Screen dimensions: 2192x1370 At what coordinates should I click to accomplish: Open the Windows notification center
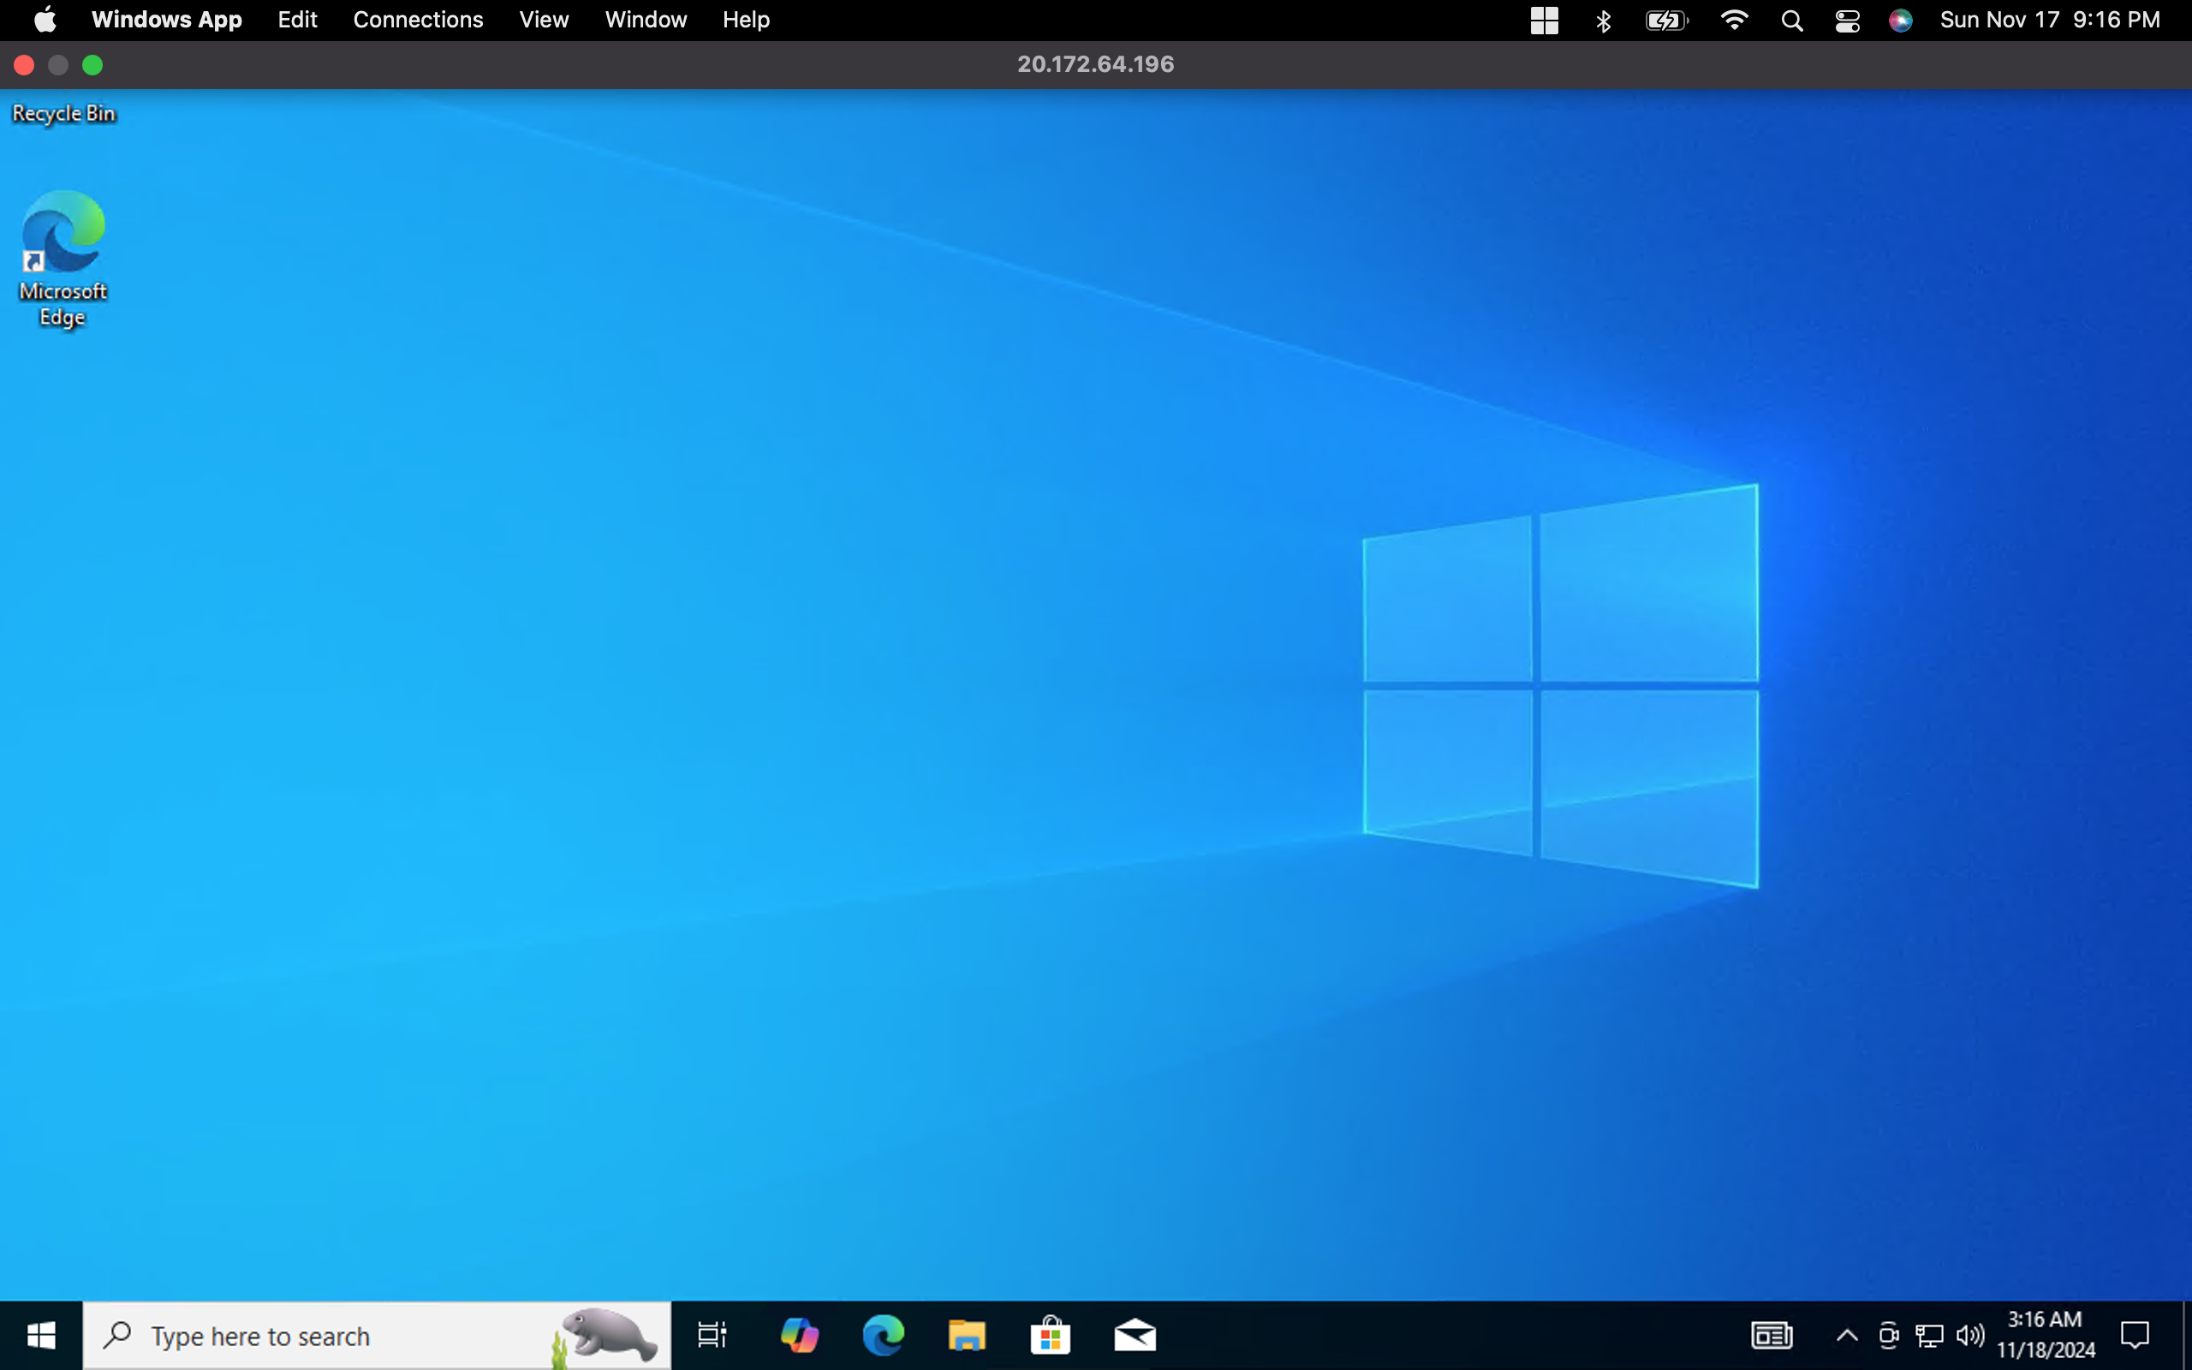coord(2135,1335)
